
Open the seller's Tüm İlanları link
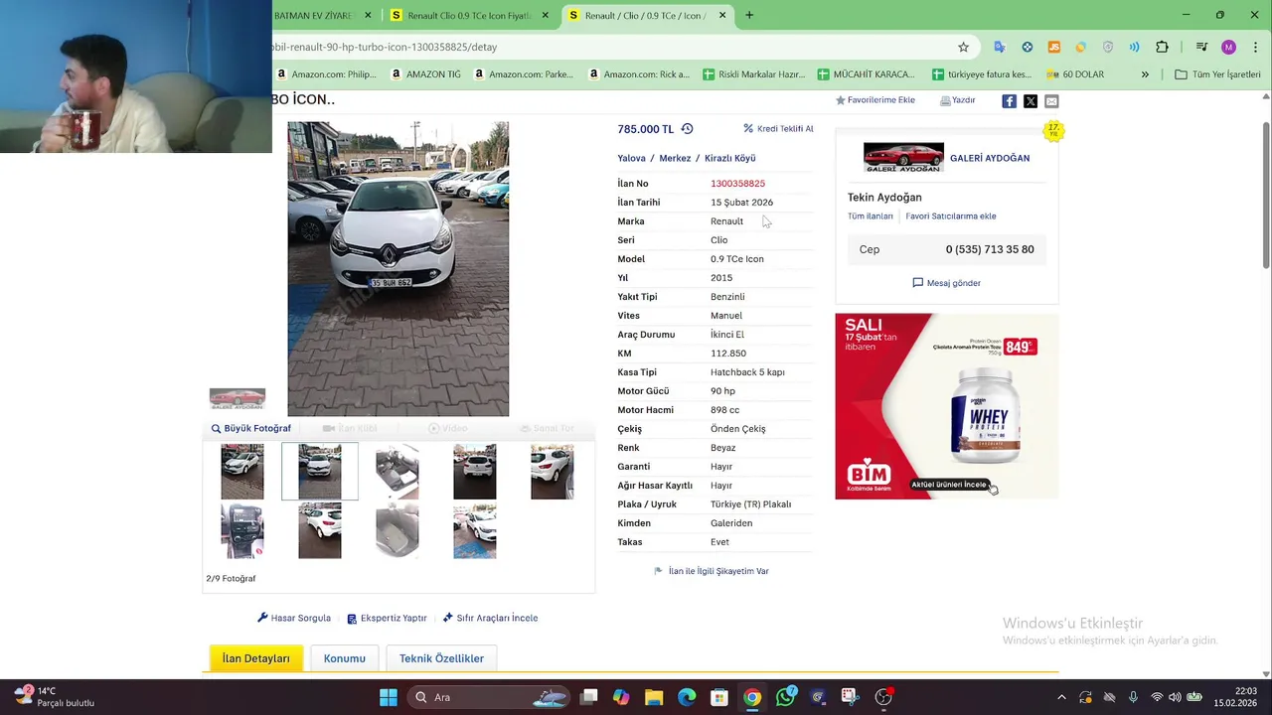pyautogui.click(x=871, y=216)
